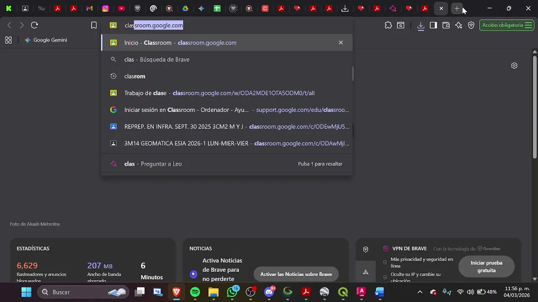This screenshot has height=302, width=538.
Task: Click the taskbar Buscar search box
Action: (x=83, y=292)
